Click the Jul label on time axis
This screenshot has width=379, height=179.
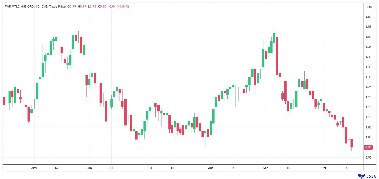click(150, 168)
